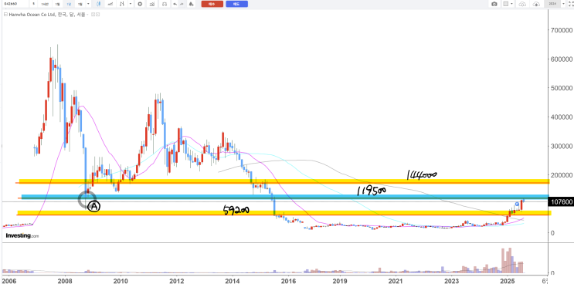This screenshot has width=574, height=284.
Task: Click second small box after legend title
Action: pyautogui.click(x=98, y=14)
